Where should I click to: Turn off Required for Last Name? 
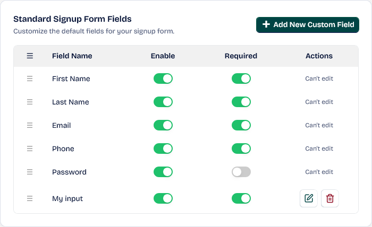coord(241,102)
